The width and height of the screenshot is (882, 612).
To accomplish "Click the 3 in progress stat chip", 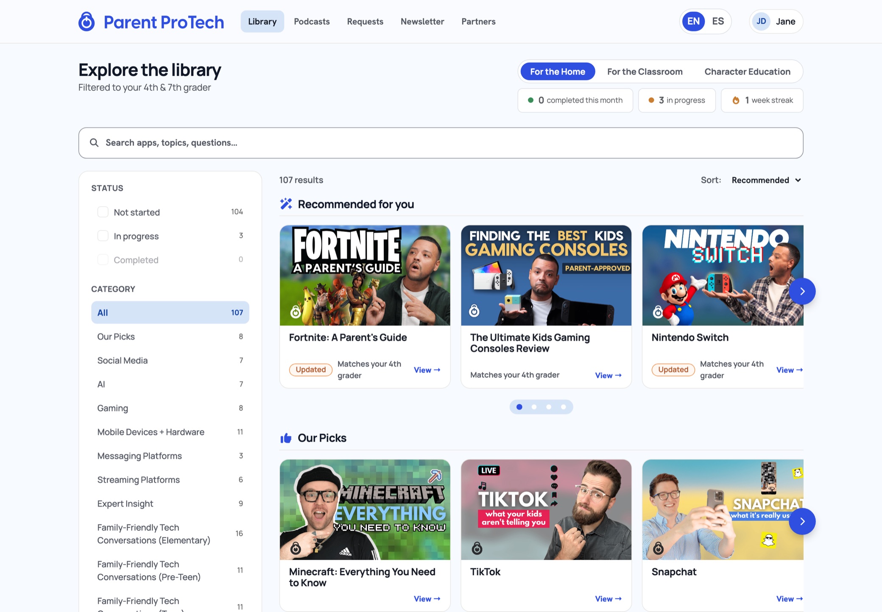I will (677, 100).
